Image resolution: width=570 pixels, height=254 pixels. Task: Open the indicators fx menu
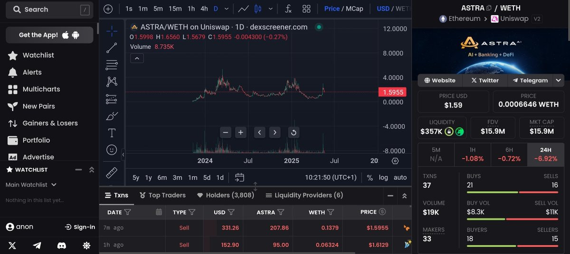pos(288,9)
